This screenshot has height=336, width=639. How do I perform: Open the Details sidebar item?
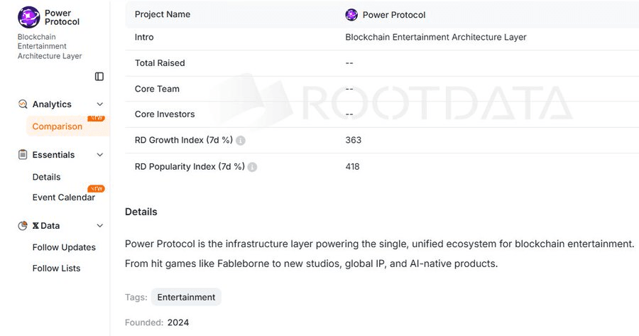(x=47, y=177)
